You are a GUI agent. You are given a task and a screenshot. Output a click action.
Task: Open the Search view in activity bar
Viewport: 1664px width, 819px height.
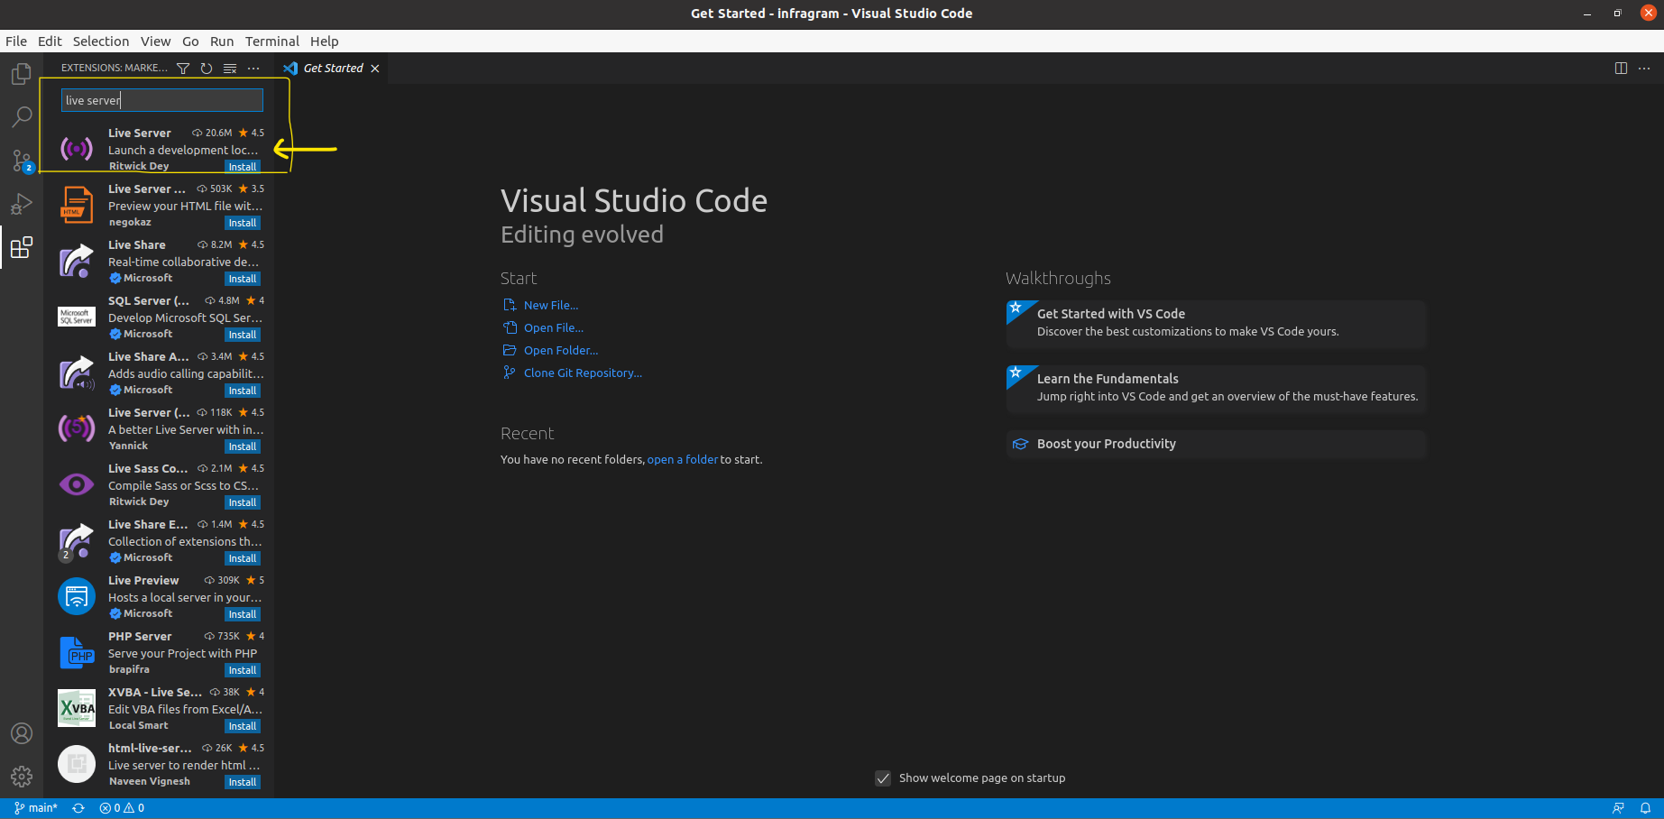22,117
